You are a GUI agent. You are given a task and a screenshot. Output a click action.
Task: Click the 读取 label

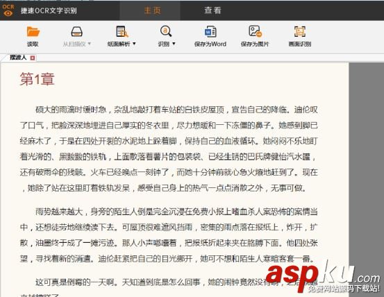coord(33,44)
